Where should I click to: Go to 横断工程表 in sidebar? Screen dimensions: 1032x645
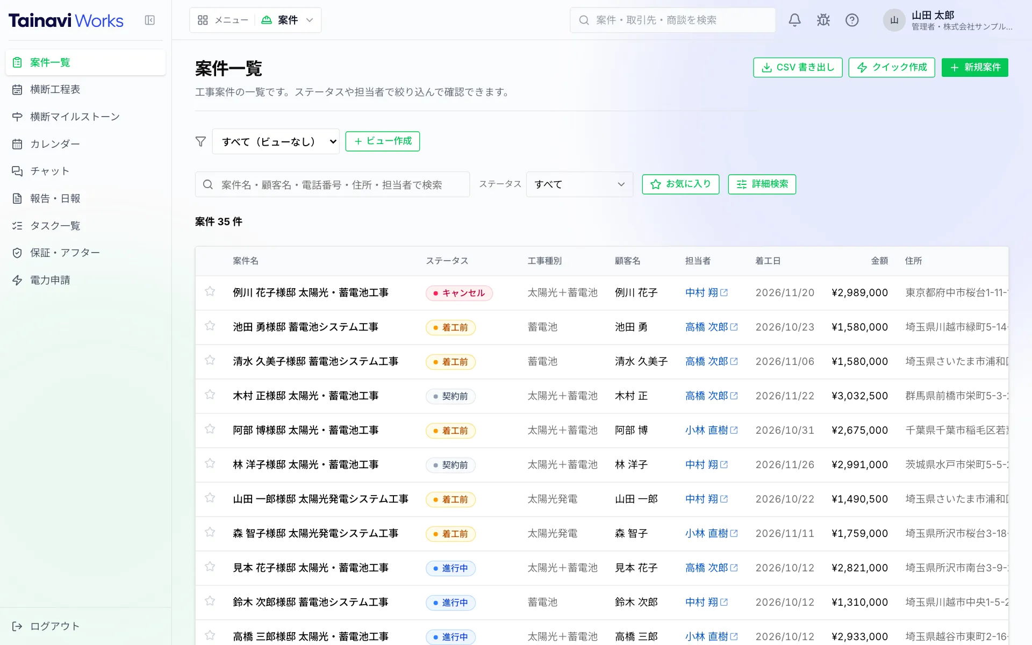coord(85,90)
